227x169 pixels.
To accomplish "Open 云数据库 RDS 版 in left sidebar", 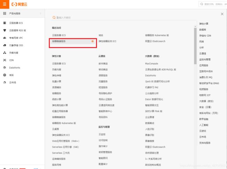I will (x=17, y=30).
